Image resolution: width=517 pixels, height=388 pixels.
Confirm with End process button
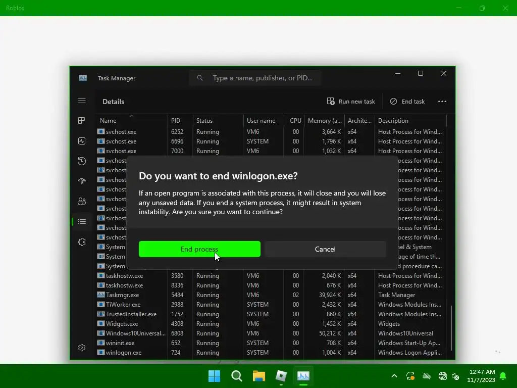tap(199, 249)
